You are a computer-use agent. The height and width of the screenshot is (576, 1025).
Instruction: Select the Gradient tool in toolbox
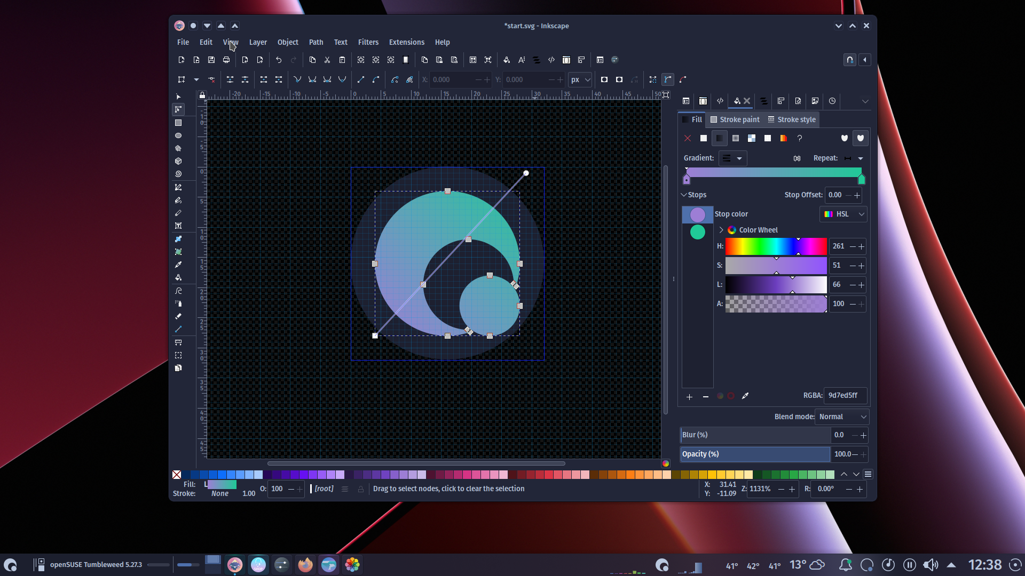[178, 239]
